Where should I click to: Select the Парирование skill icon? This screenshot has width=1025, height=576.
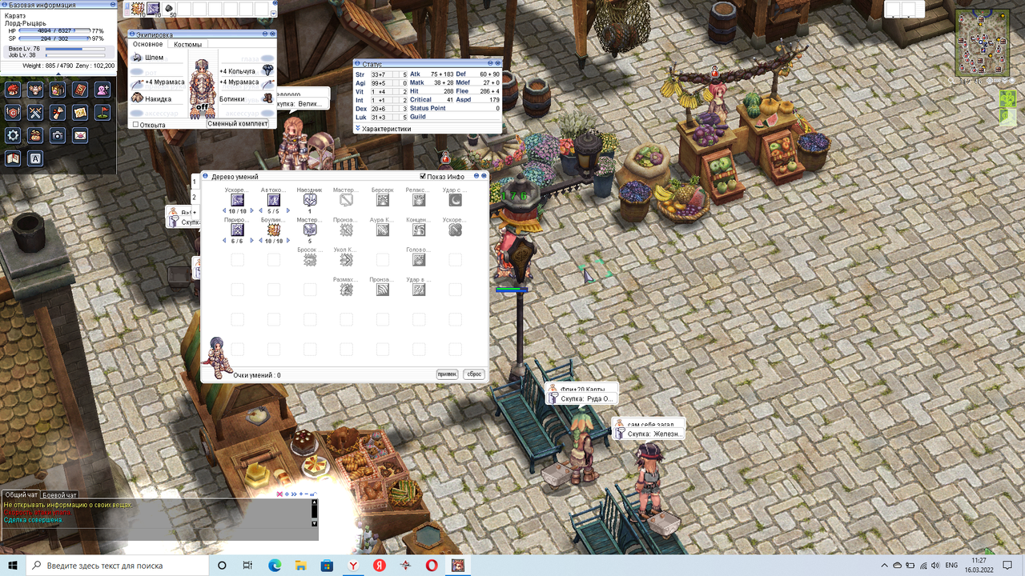click(237, 230)
